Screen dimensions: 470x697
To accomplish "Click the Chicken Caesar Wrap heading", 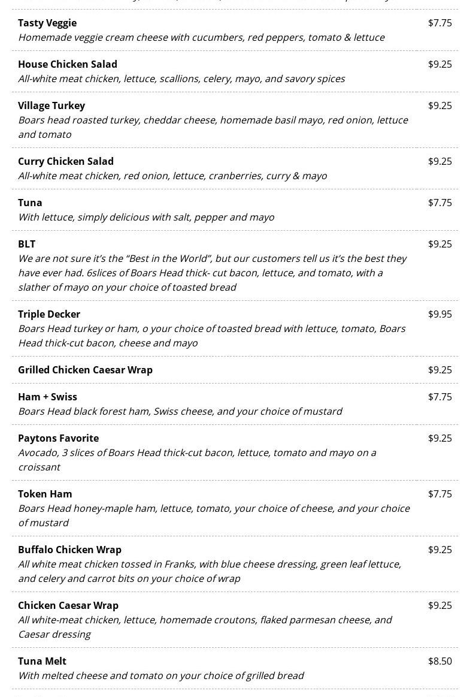I will 68,605.
